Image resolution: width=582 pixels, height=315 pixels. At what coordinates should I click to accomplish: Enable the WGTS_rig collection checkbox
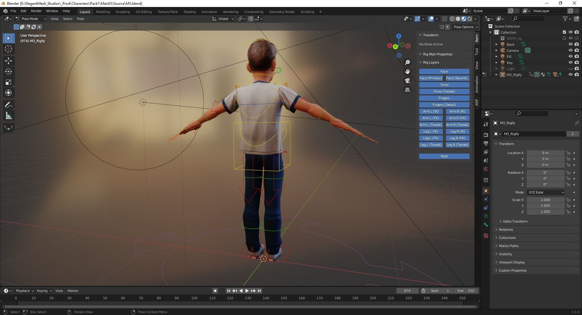[x=564, y=38]
